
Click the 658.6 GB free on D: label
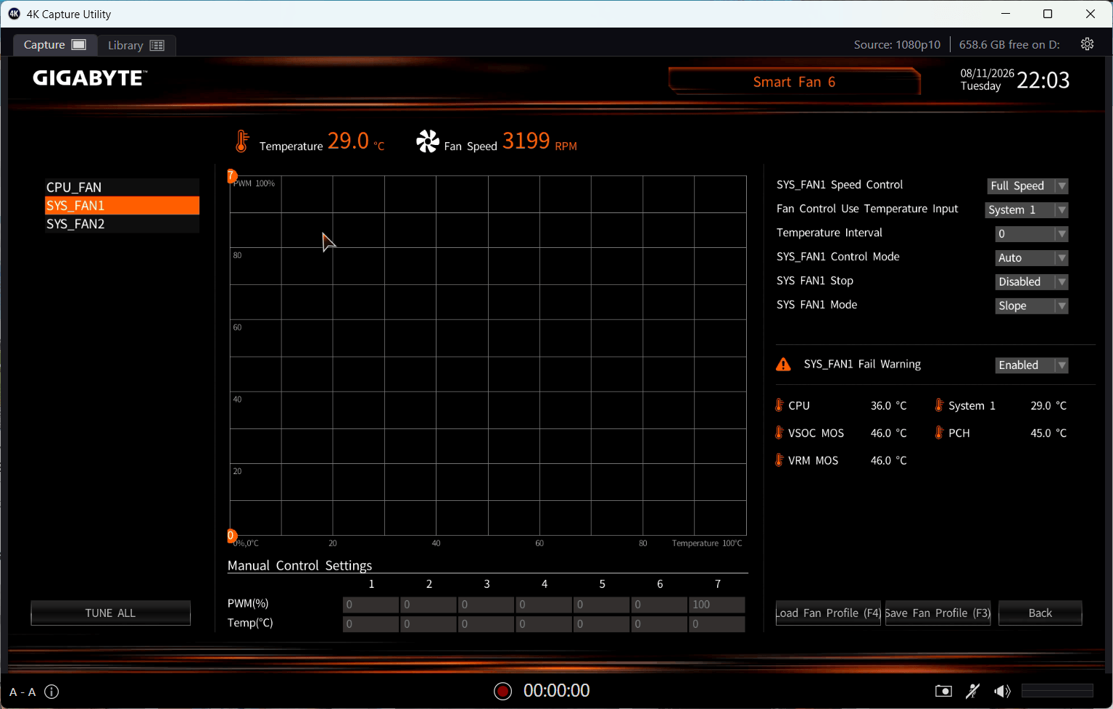[1009, 45]
